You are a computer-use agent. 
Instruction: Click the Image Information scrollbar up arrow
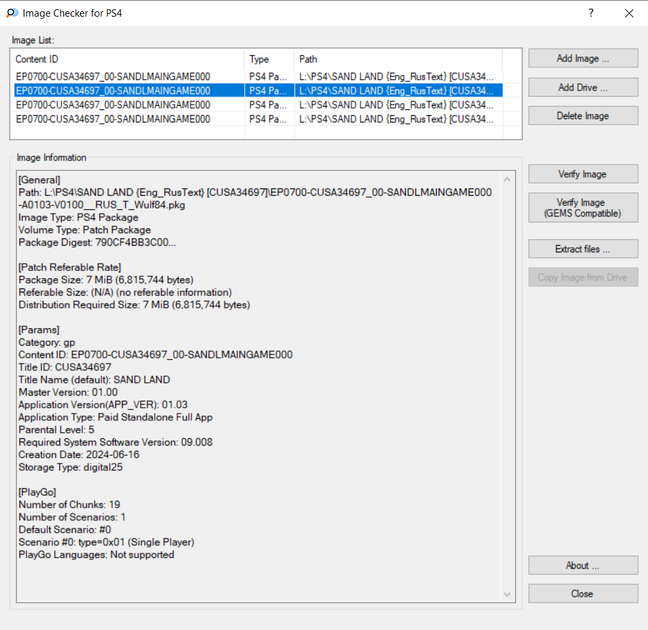(509, 179)
